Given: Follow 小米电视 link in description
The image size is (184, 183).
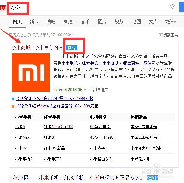Looking at the screenshot, I should [x=111, y=63].
